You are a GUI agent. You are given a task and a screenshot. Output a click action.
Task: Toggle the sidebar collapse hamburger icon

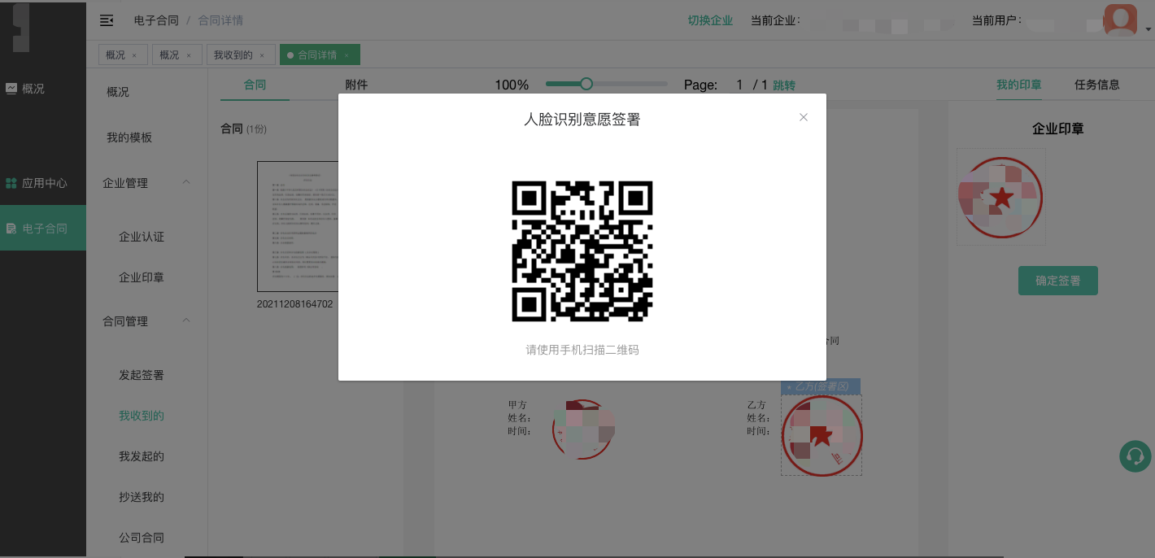coord(107,20)
